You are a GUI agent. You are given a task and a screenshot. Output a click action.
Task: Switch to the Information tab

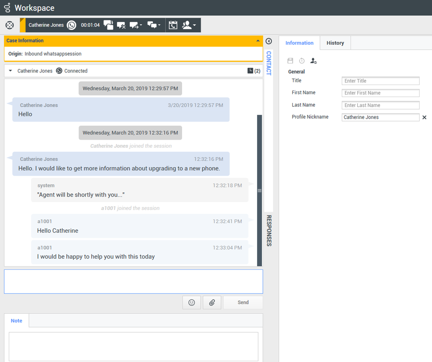click(299, 43)
